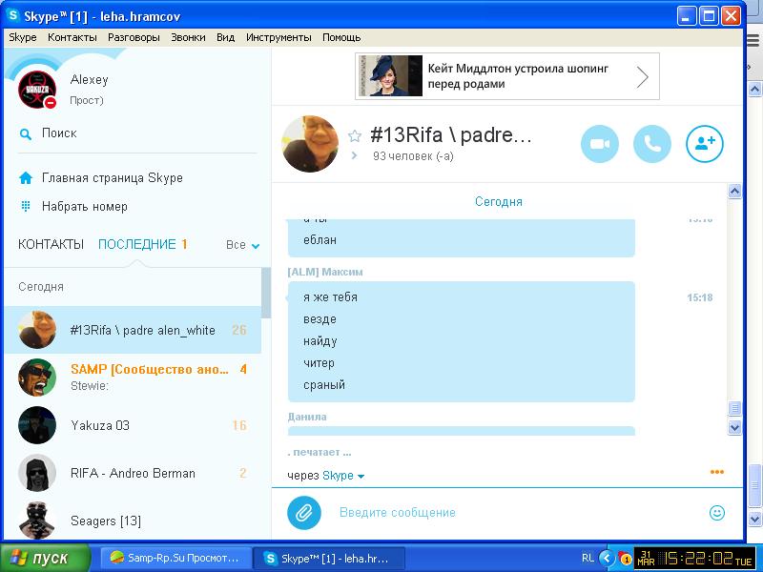
Task: Click the chat scrollbar thumb
Action: [734, 408]
